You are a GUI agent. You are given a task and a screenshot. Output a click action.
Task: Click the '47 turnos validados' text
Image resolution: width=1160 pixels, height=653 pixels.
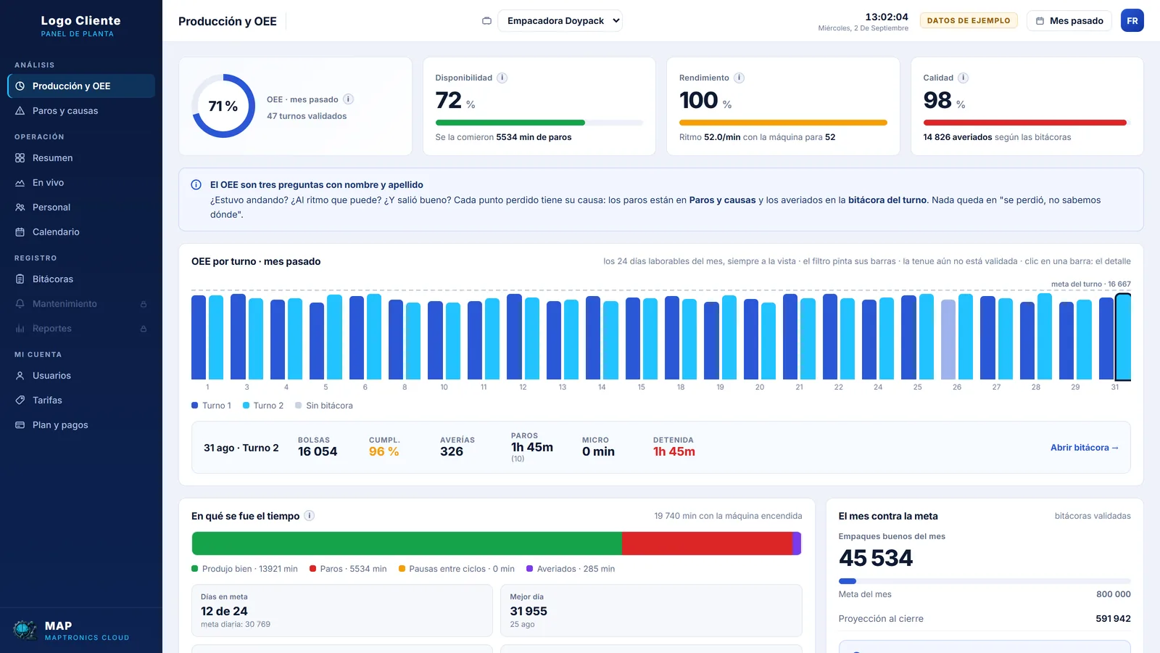click(x=307, y=116)
